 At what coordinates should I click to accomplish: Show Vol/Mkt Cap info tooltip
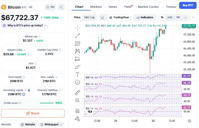point(60,50)
